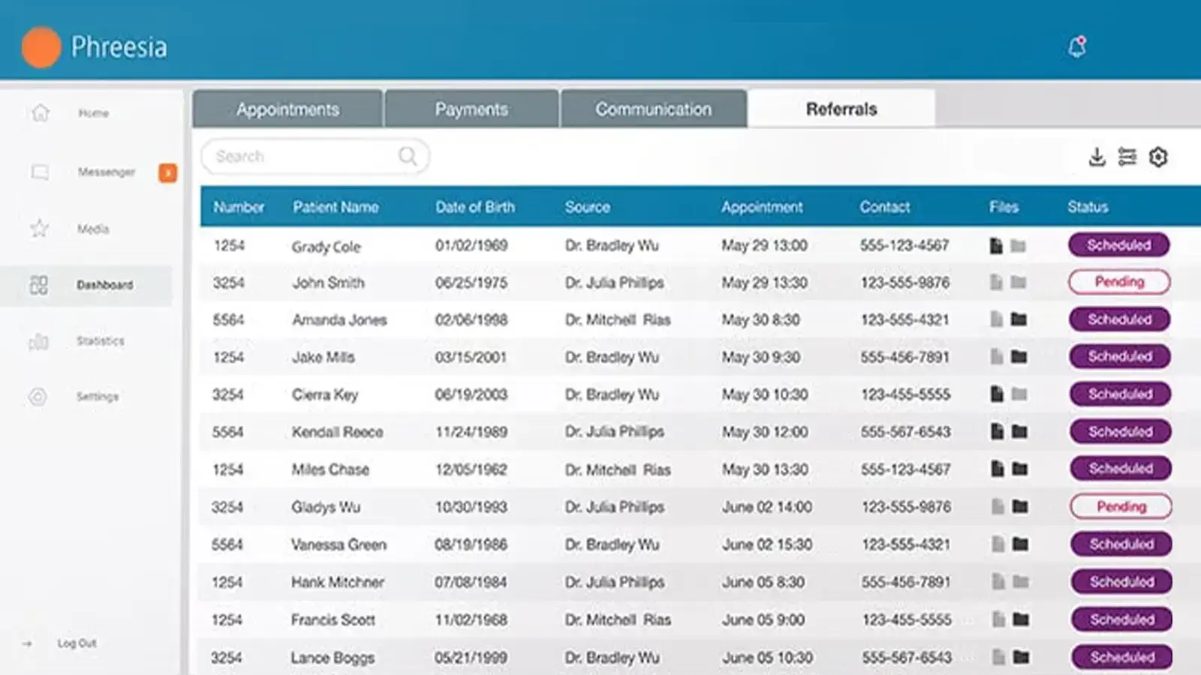Screen dimensions: 1201x675
Task: Open folder icon for Kendall Reece
Action: click(1019, 431)
